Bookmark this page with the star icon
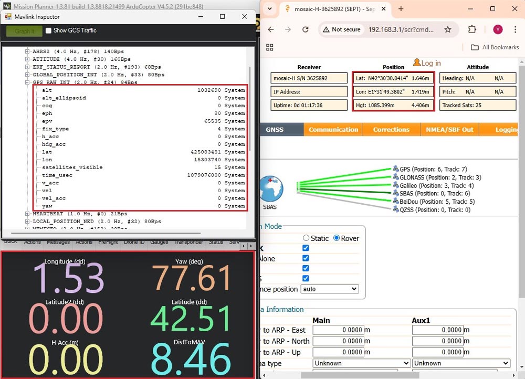525x379 pixels. 448,30
